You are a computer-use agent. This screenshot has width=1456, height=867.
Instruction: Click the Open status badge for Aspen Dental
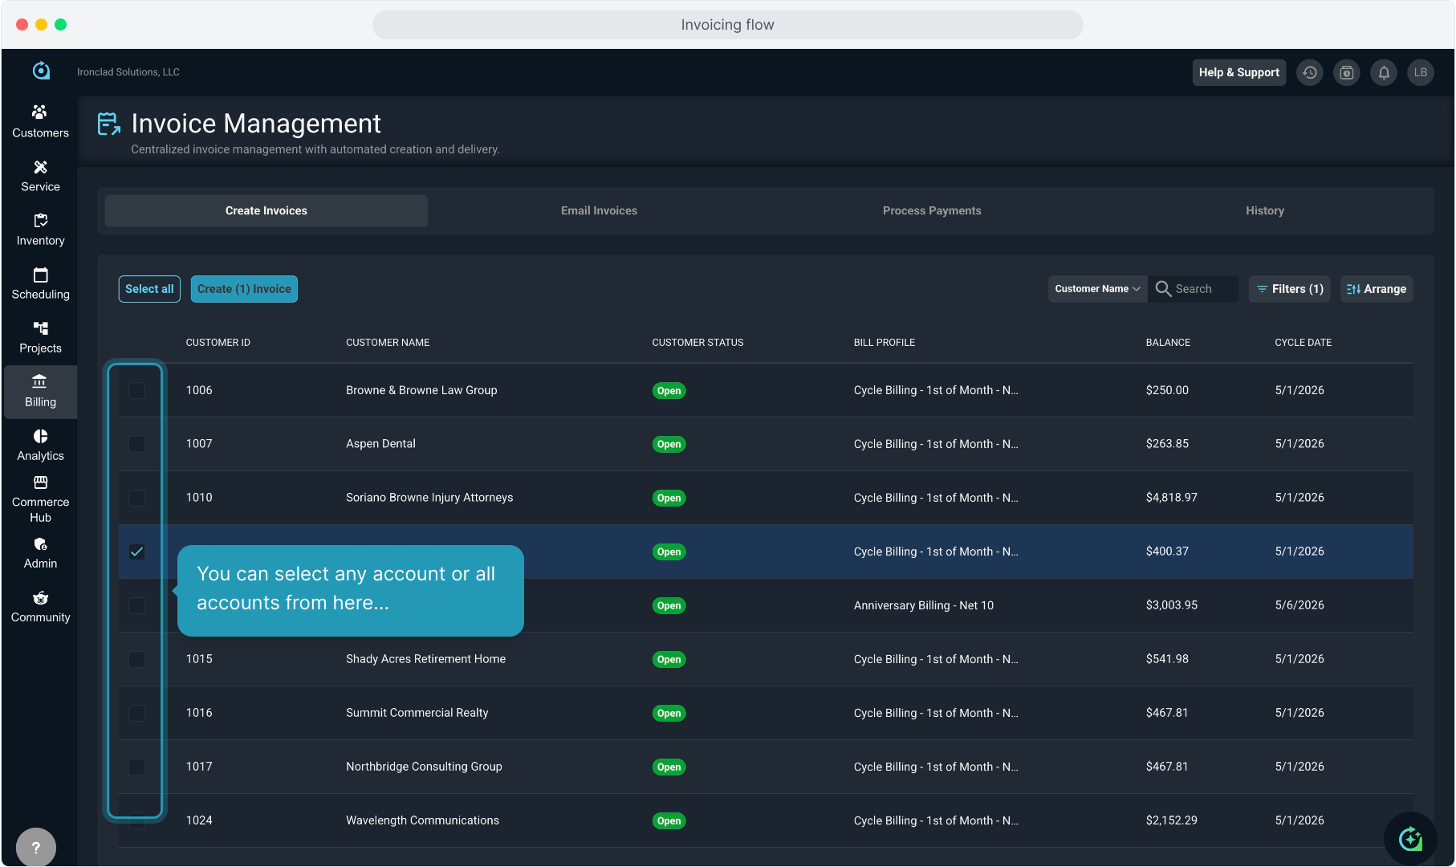click(x=669, y=444)
